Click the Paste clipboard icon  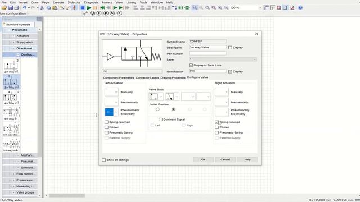(x=55, y=7)
